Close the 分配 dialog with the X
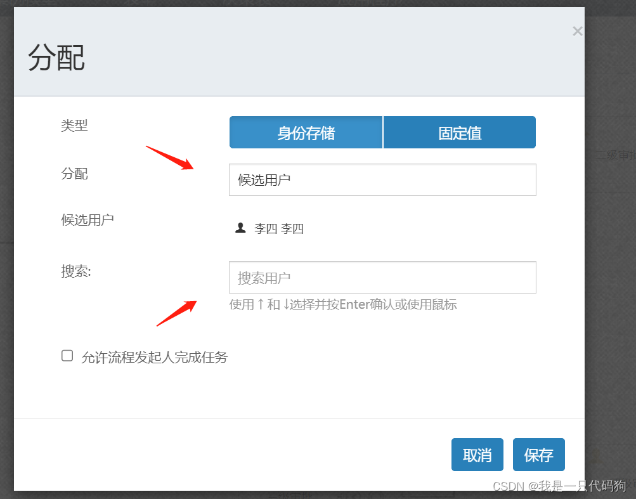636x499 pixels. click(x=577, y=30)
